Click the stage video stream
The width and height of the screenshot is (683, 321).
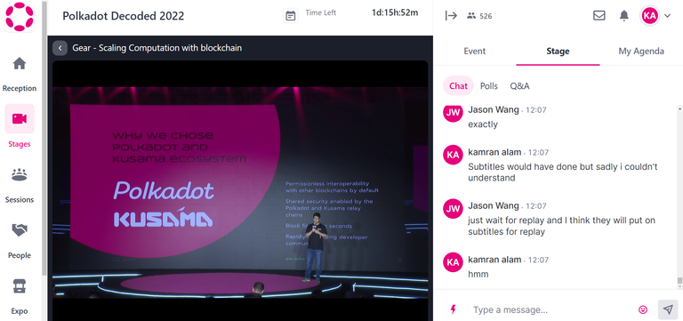[x=240, y=192]
